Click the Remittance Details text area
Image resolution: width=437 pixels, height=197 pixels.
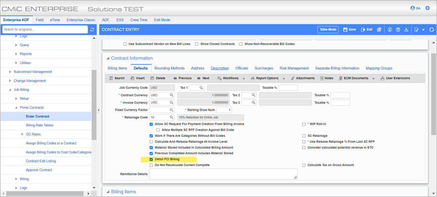223,174
